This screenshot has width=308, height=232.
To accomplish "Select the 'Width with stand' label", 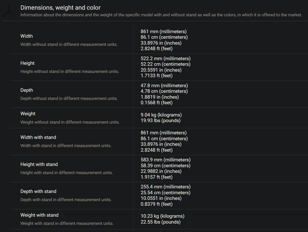I will [x=38, y=137].
